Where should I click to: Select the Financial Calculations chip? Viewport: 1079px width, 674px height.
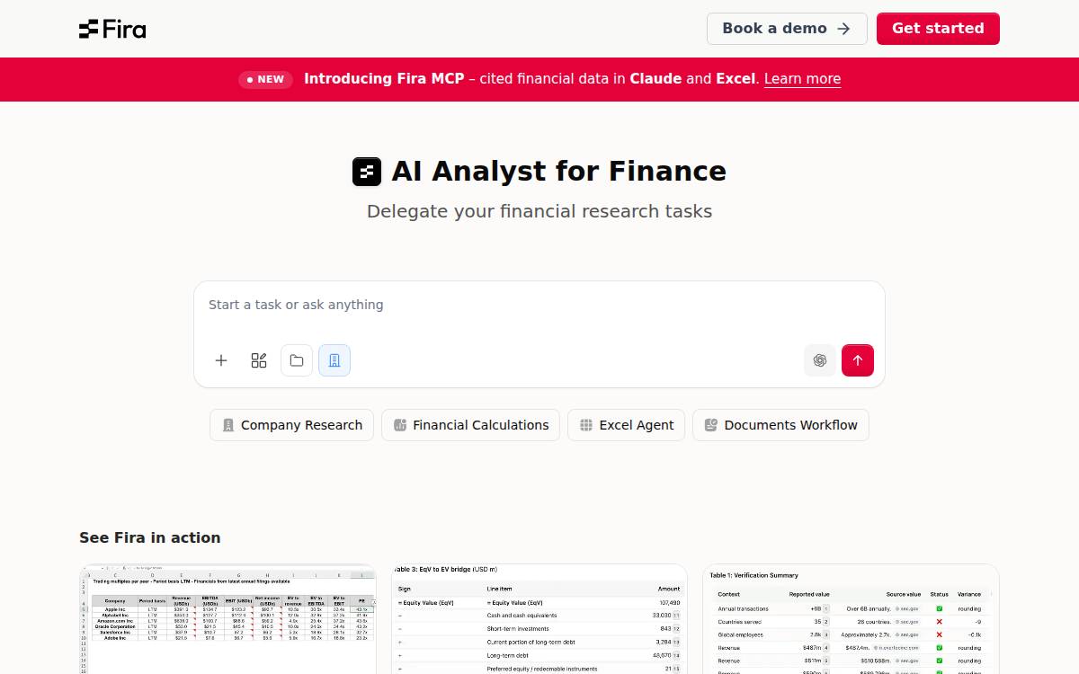(471, 425)
